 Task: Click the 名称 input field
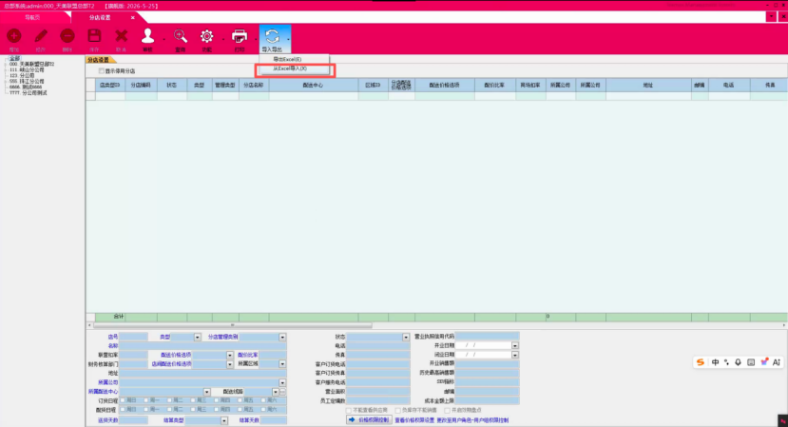pyautogui.click(x=203, y=346)
